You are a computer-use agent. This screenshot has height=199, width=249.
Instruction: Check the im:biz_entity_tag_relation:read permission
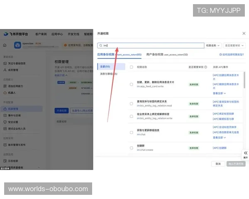(x=131, y=104)
